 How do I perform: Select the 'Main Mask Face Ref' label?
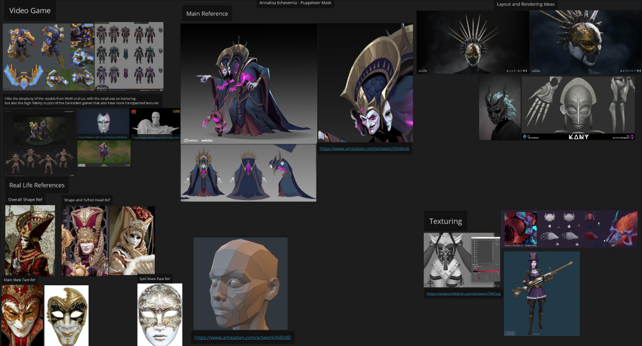click(x=19, y=280)
